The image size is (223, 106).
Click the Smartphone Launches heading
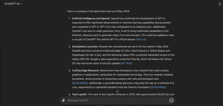click(85, 46)
